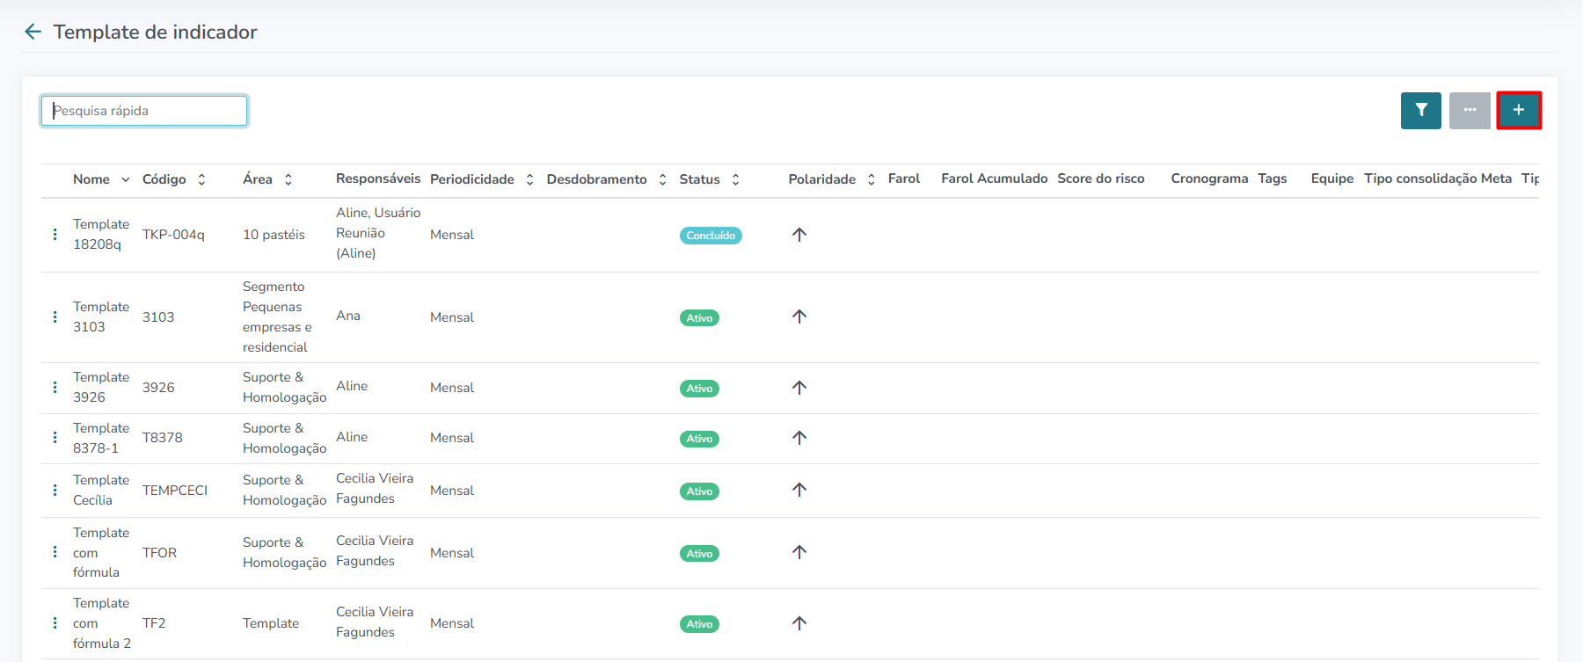Sort by the Desdobramento column

(607, 179)
